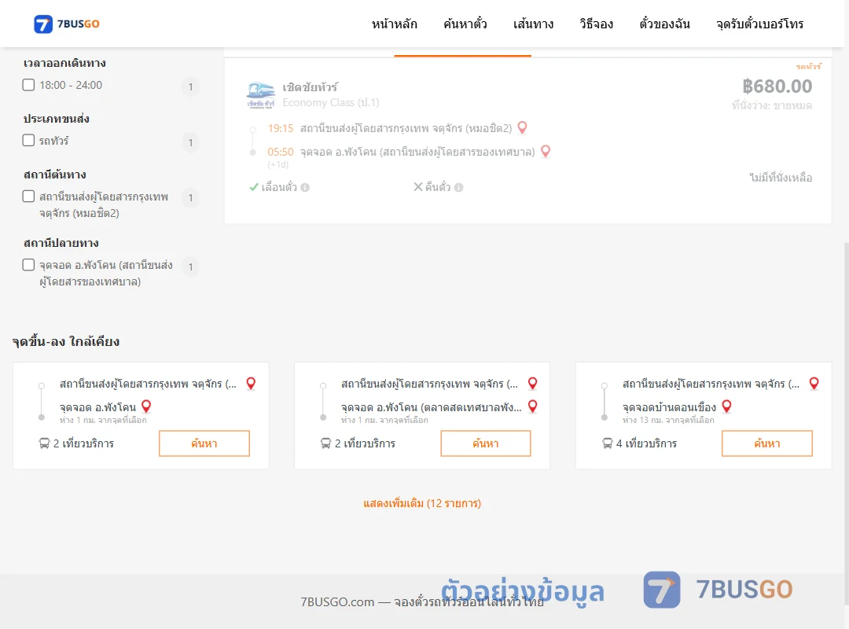This screenshot has height=629, width=849.
Task: Click ที่นั่งว่าง: ขายหมด seat status
Action: 772,105
